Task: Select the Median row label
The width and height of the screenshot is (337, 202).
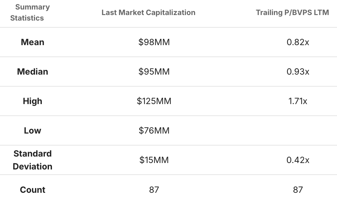Action: point(33,72)
